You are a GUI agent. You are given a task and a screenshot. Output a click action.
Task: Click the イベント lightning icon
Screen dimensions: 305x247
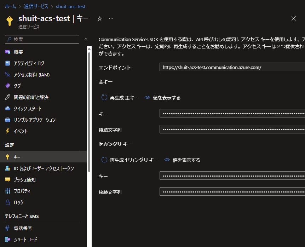tap(7, 131)
